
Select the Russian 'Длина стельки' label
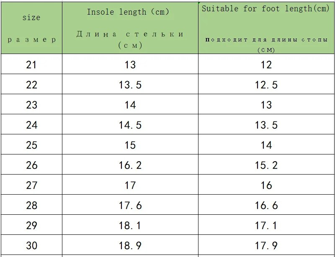coord(130,34)
